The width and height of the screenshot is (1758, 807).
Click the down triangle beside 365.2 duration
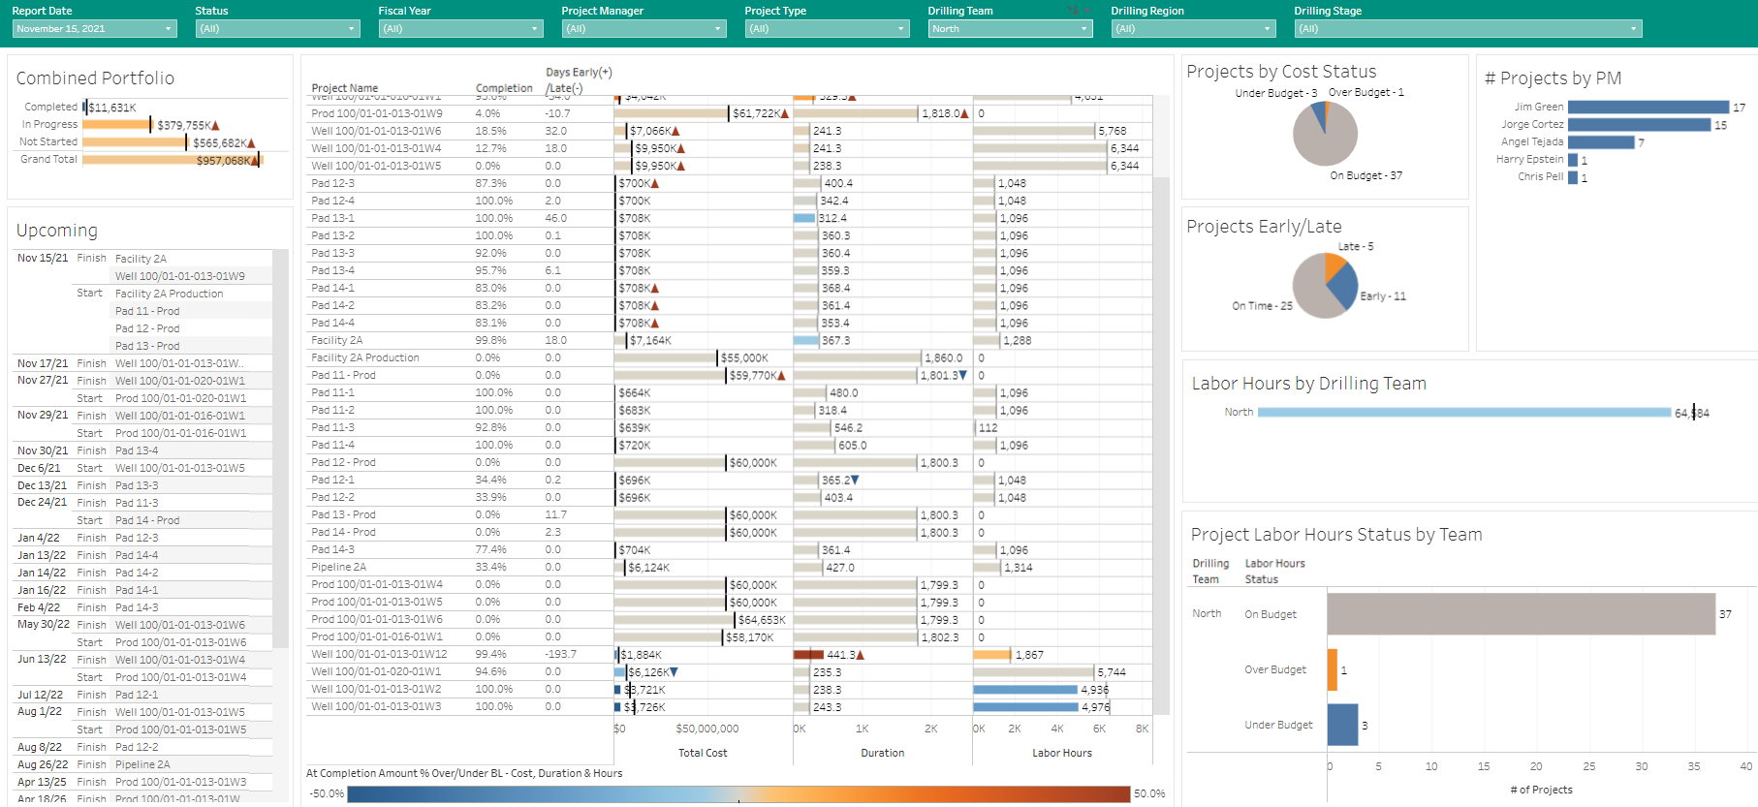[855, 481]
